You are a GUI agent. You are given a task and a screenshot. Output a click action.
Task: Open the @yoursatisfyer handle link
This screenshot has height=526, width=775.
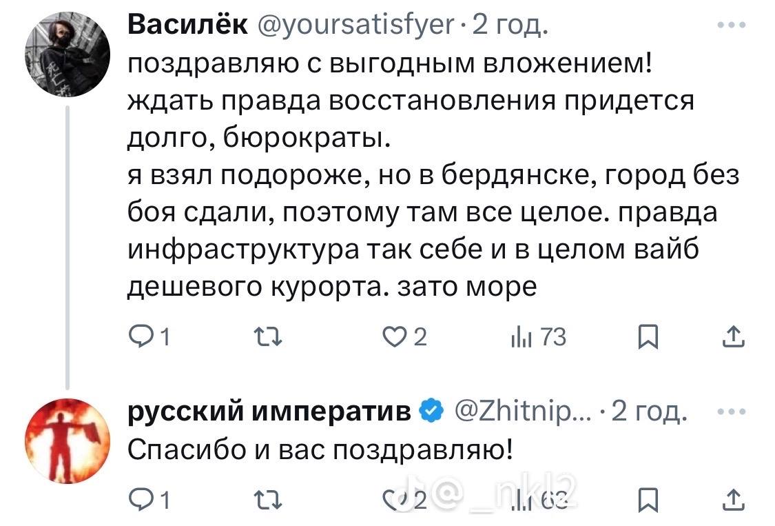(356, 28)
